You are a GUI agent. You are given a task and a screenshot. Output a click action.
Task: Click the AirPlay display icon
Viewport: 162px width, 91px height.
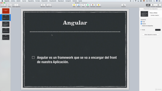[x=138, y=1]
